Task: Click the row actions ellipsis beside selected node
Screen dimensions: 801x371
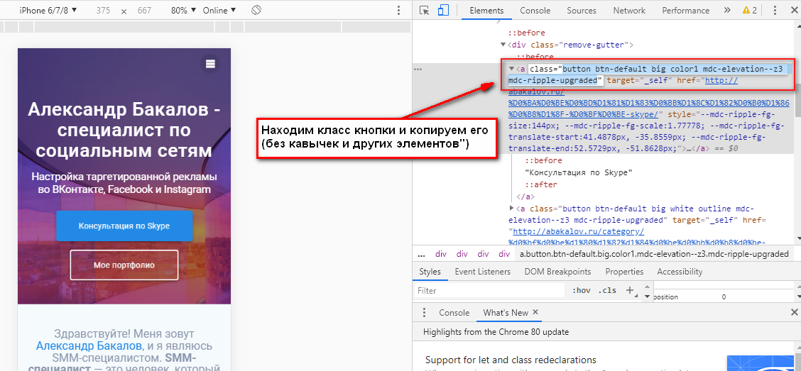Action: (418, 69)
